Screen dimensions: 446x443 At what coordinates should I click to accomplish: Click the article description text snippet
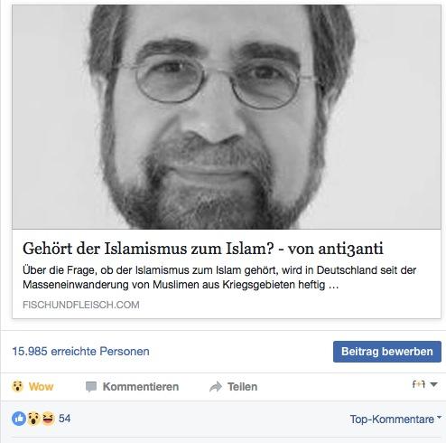click(219, 278)
